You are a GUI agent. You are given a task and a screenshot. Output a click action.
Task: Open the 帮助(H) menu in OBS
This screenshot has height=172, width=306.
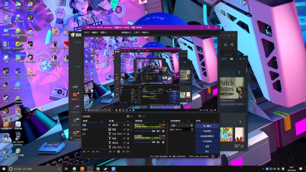145,32
